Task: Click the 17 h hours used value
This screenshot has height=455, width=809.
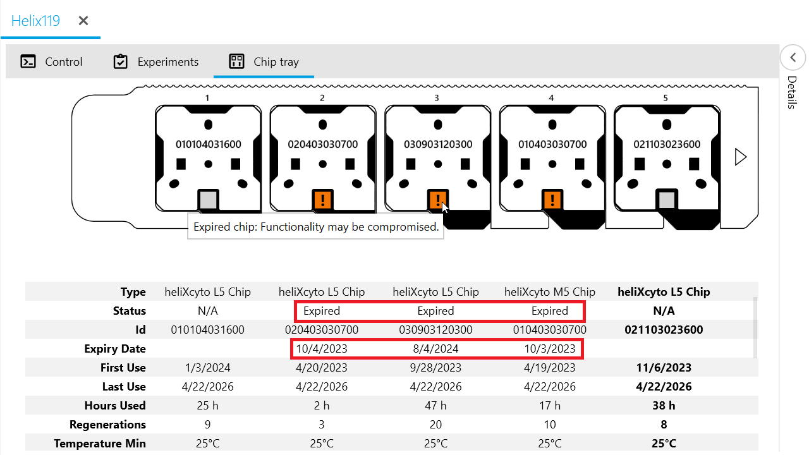Action: point(550,406)
